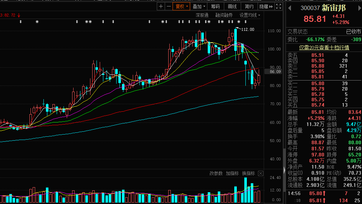This screenshot has height=204, width=362.
Task: Click 加指标 to add an indicator
Action: click(232, 173)
